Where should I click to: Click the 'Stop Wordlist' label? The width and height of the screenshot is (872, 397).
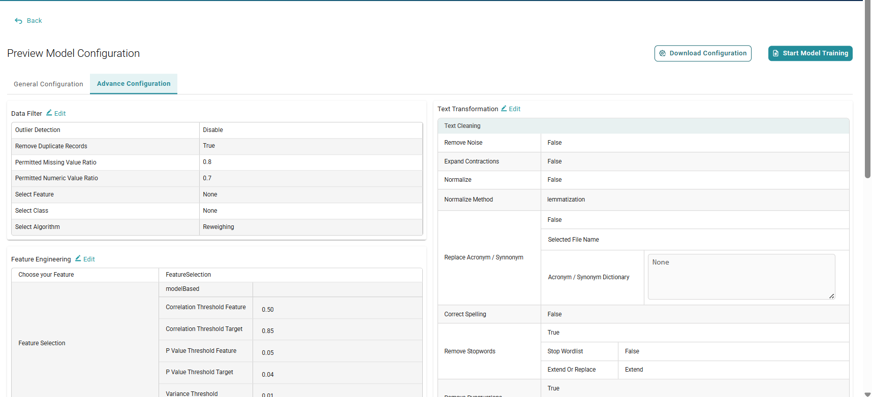(x=565, y=351)
